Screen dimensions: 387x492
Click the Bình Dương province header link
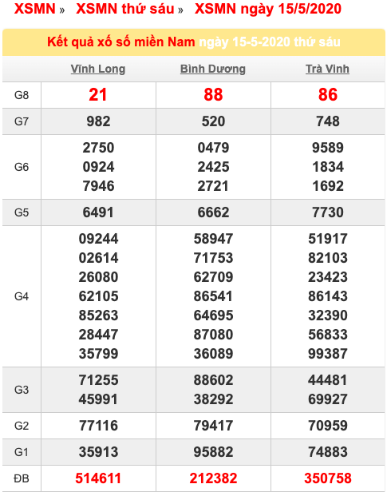[213, 69]
